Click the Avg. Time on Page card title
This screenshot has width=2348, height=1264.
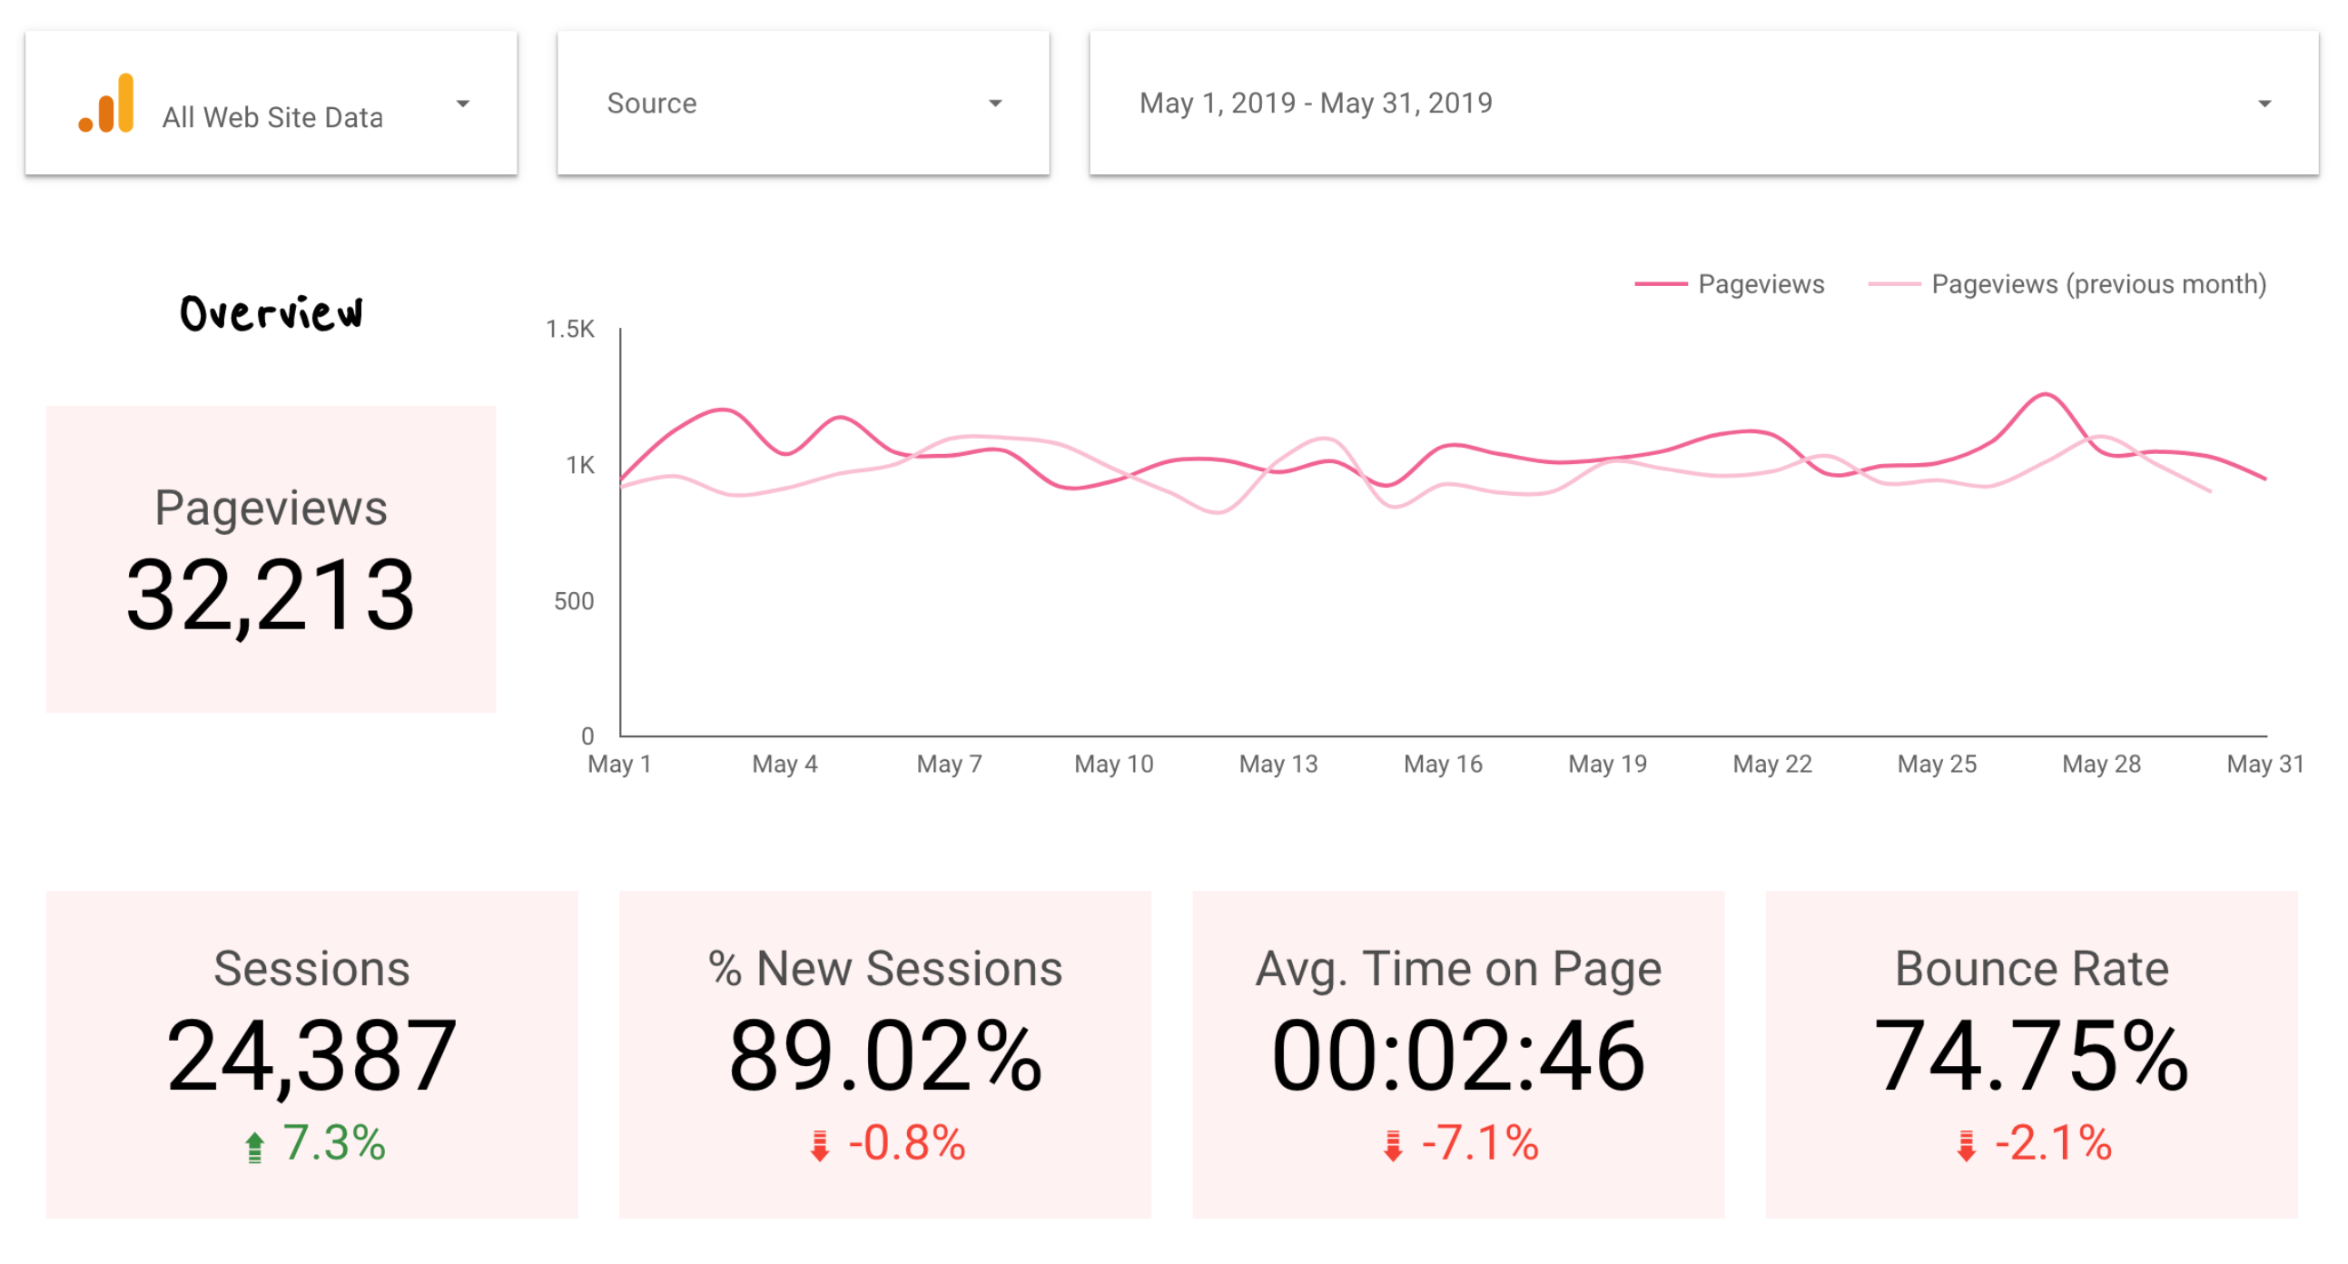coord(1458,970)
